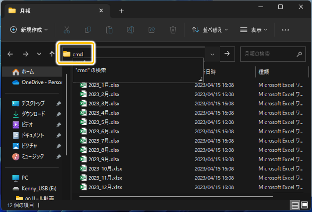The image size is (312, 212).
Task: Switch to details list view
Action: [295, 205]
